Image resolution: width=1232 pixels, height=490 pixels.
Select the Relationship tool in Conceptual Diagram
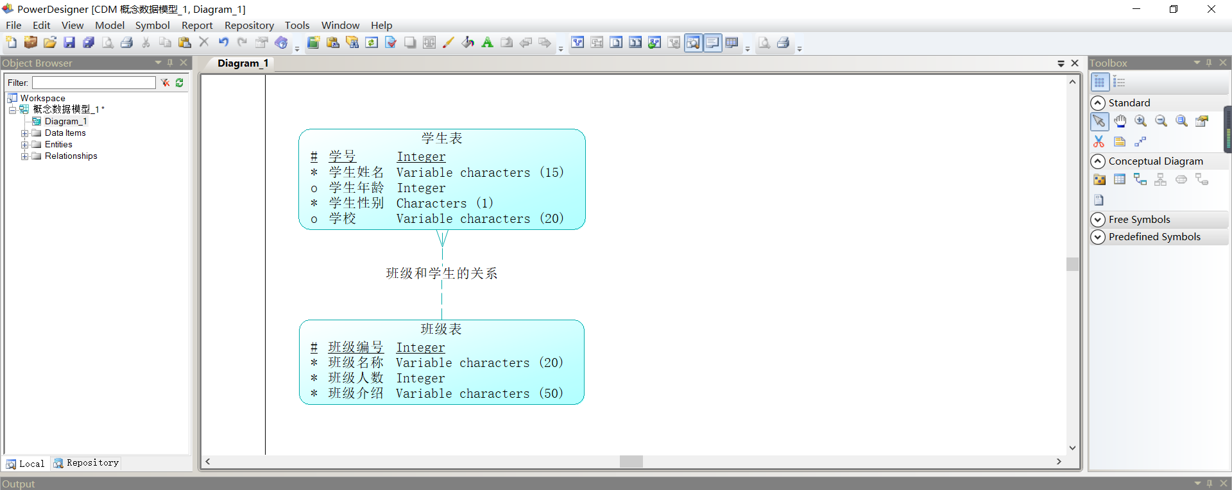click(x=1141, y=180)
